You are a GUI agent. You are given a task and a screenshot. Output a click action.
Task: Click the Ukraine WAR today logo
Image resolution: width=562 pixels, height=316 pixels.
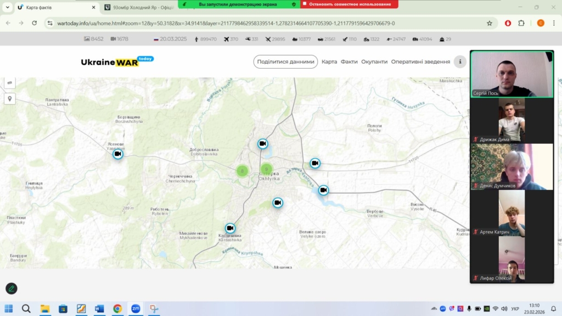click(x=116, y=61)
